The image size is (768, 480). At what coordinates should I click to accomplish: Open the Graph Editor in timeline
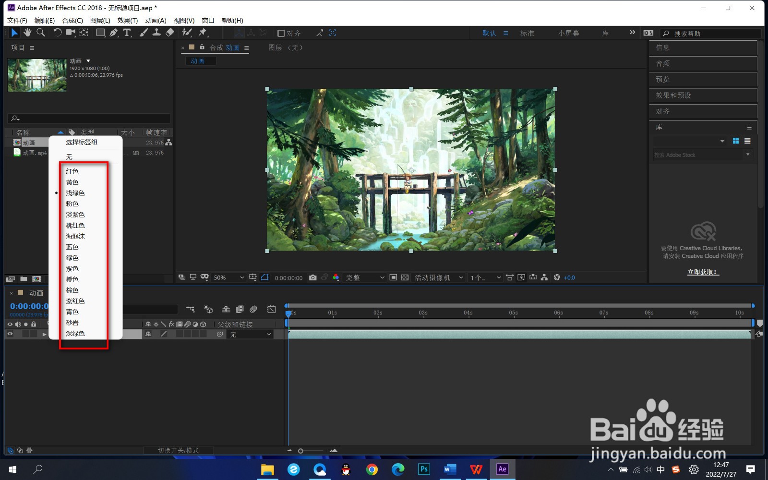(x=272, y=309)
